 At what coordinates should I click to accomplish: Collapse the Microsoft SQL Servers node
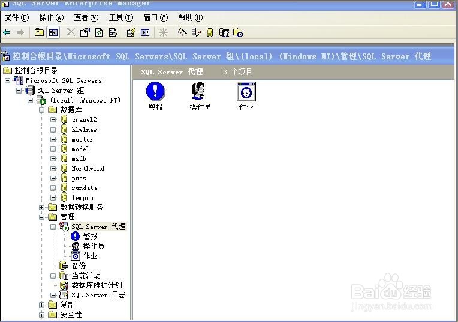click(7, 80)
